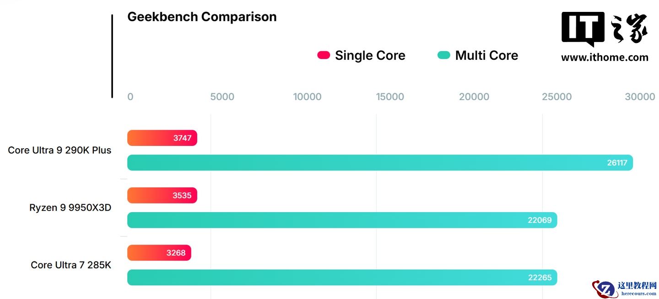Viewport: 659px width, 299px height.
Task: Click the Multi Core legend text
Action: pos(486,55)
